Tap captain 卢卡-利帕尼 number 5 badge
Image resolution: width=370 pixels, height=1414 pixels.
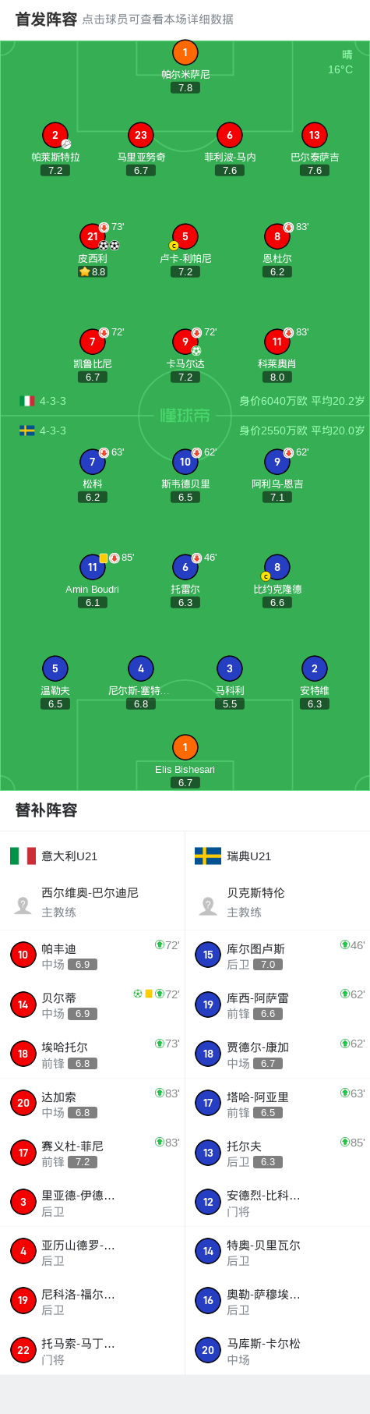click(x=185, y=236)
